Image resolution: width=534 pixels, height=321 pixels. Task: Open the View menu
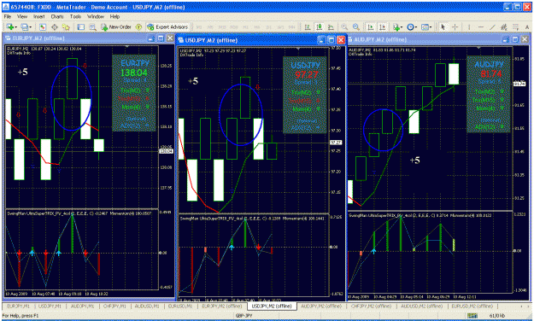point(22,16)
